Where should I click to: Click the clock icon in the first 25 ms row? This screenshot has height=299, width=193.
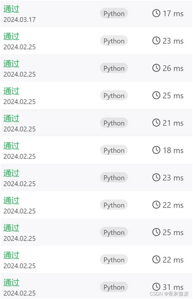tap(156, 95)
